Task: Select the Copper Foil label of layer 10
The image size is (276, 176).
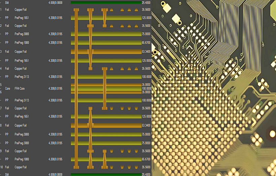Action: (21, 167)
